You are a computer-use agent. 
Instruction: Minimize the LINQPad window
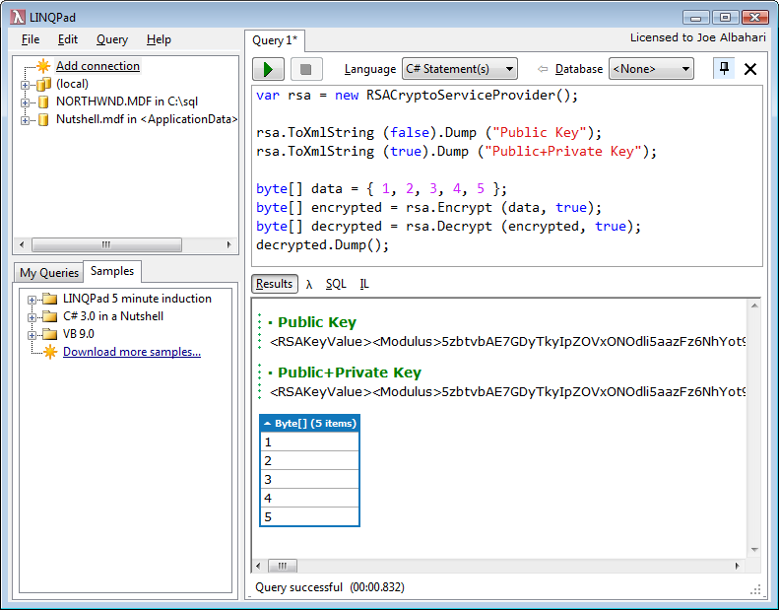point(695,18)
